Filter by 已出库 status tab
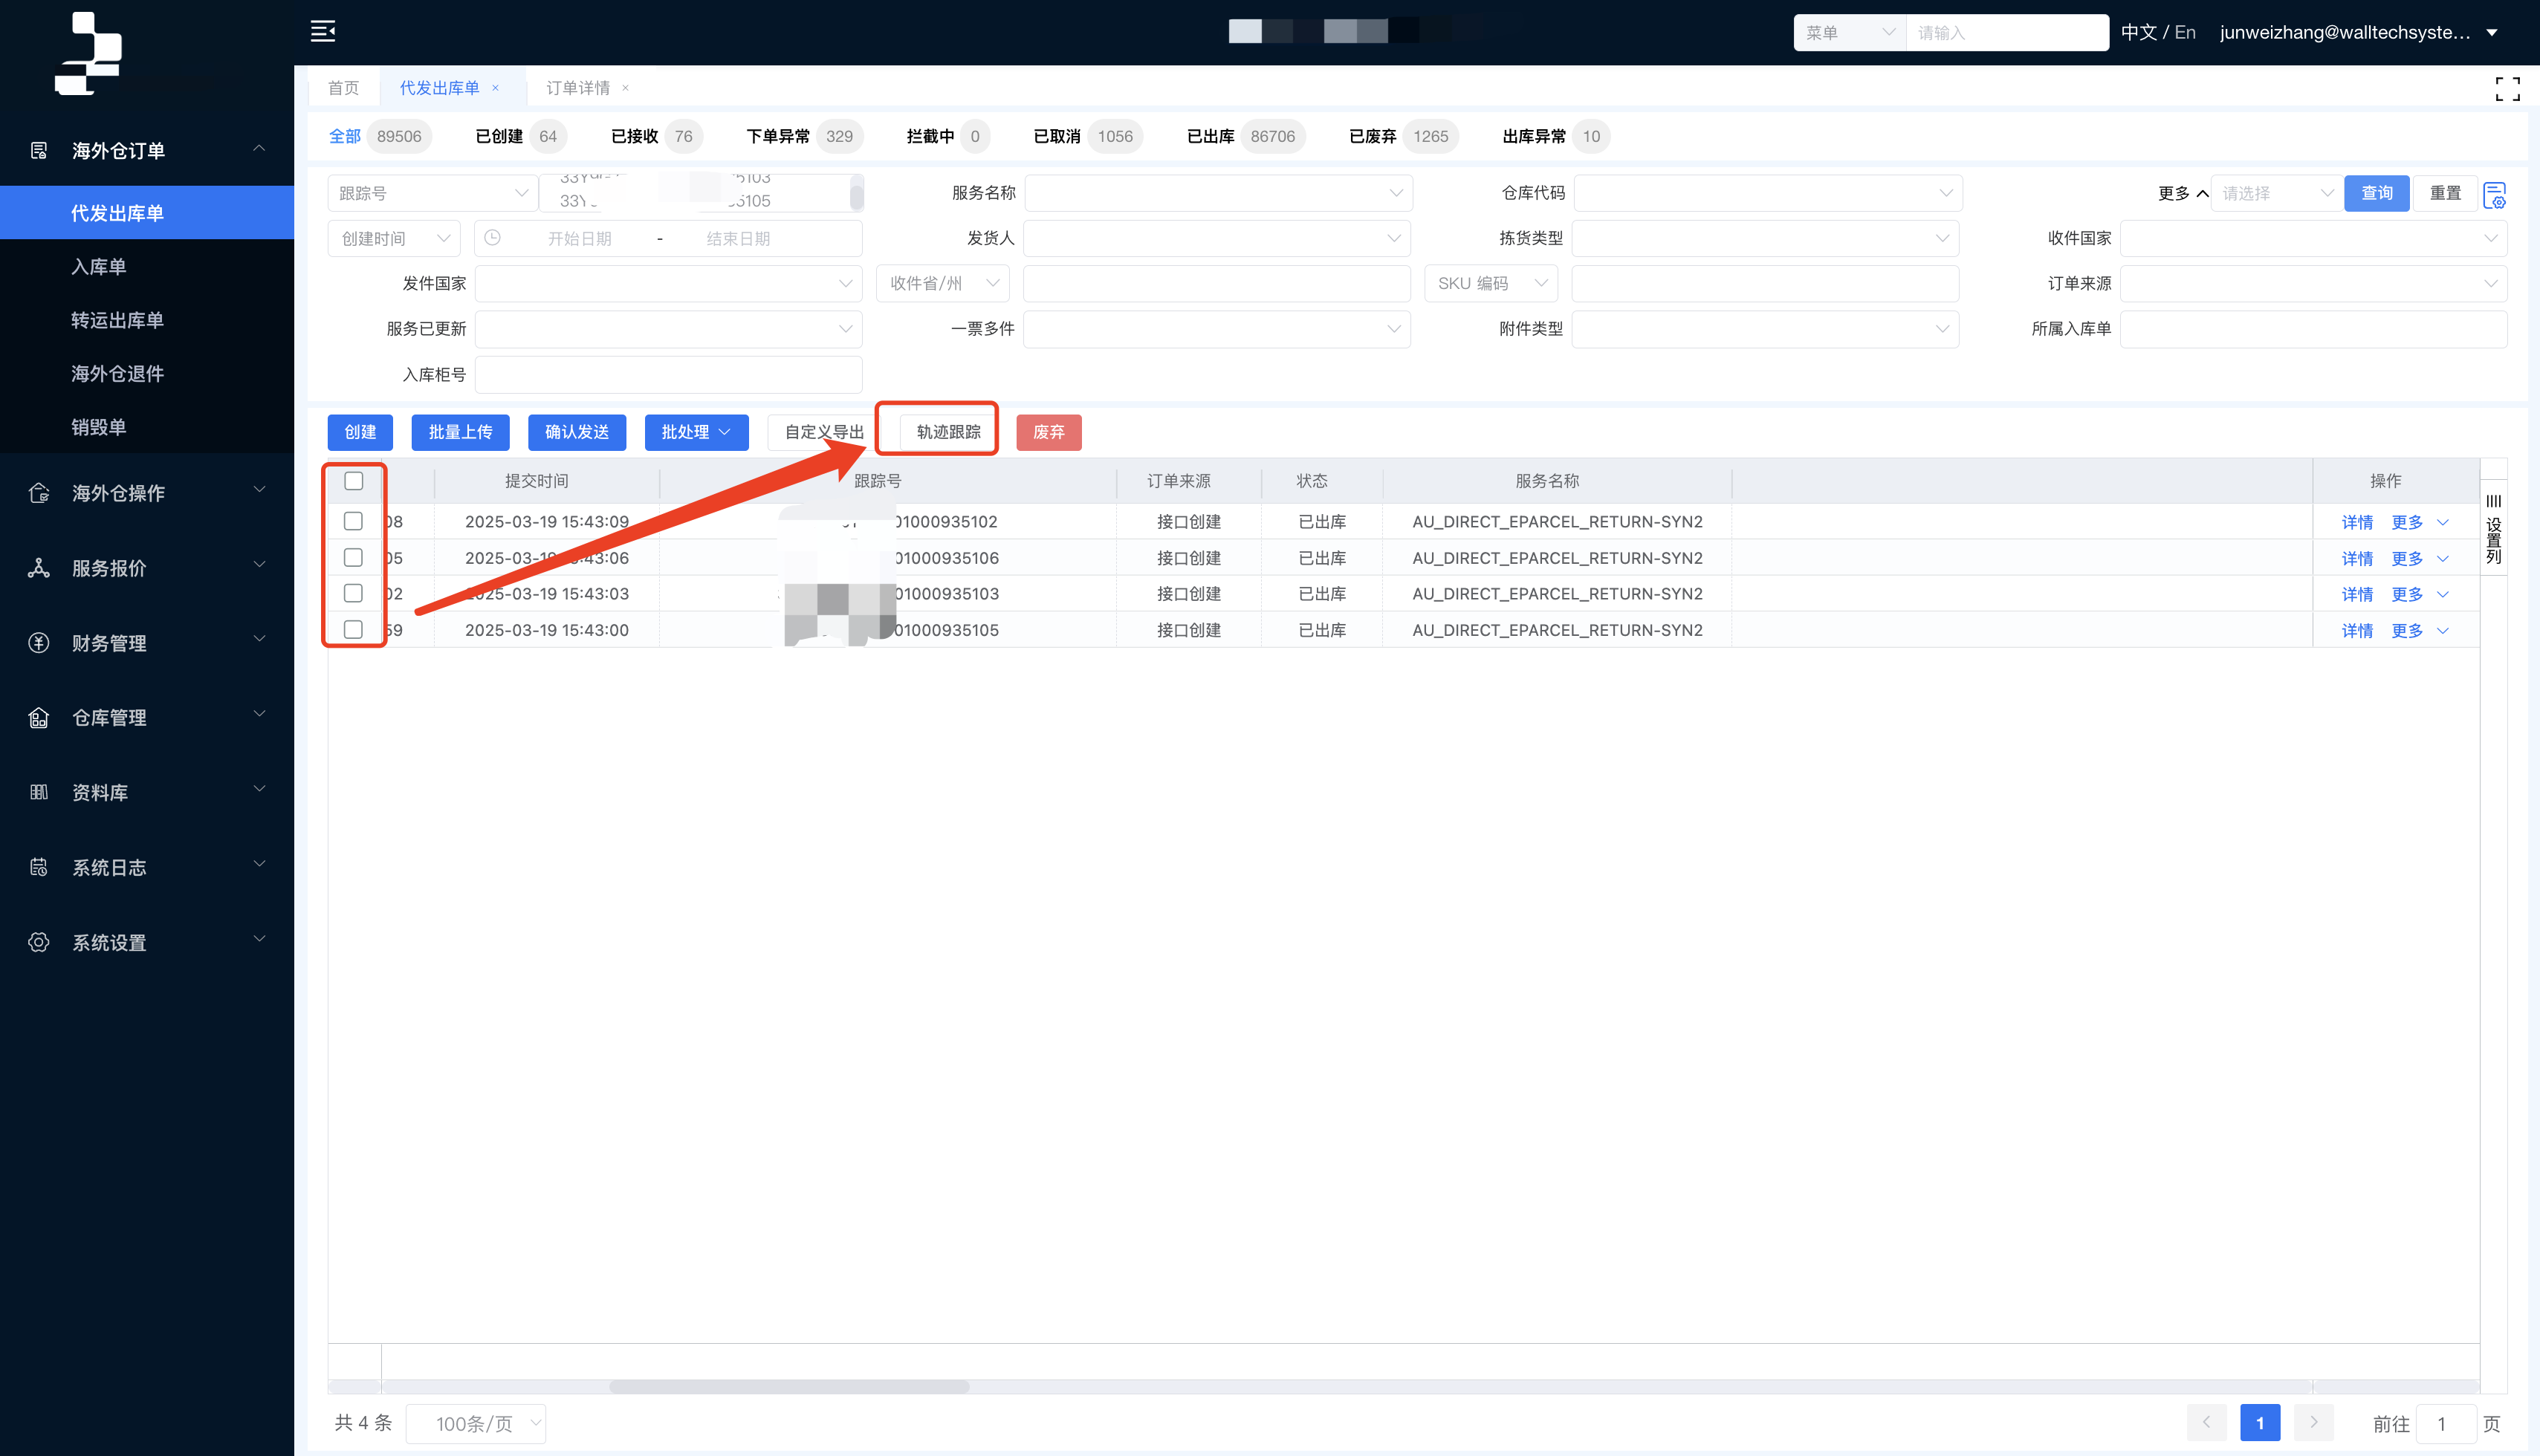This screenshot has width=2540, height=1456. (1245, 136)
